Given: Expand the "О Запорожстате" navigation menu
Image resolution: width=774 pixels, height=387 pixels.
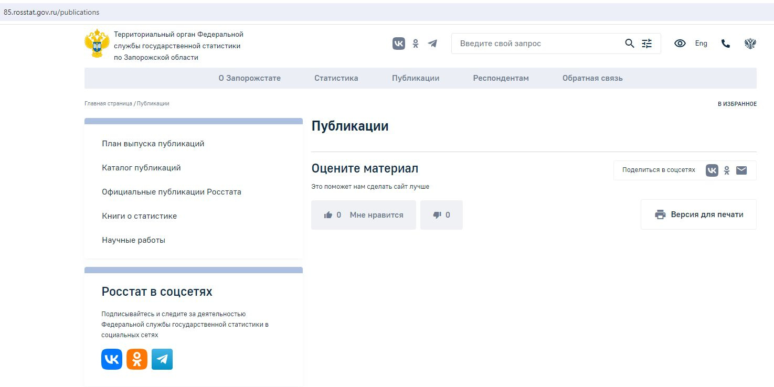Looking at the screenshot, I should coord(249,78).
